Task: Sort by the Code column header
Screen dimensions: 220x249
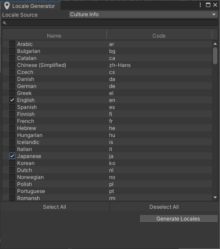Action: (x=159, y=36)
